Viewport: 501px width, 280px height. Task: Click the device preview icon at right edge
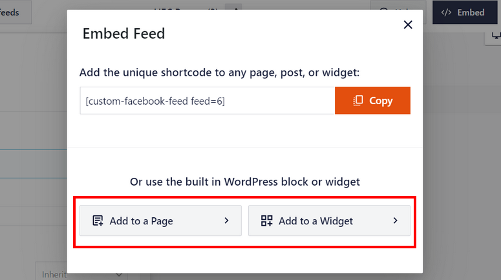495,39
